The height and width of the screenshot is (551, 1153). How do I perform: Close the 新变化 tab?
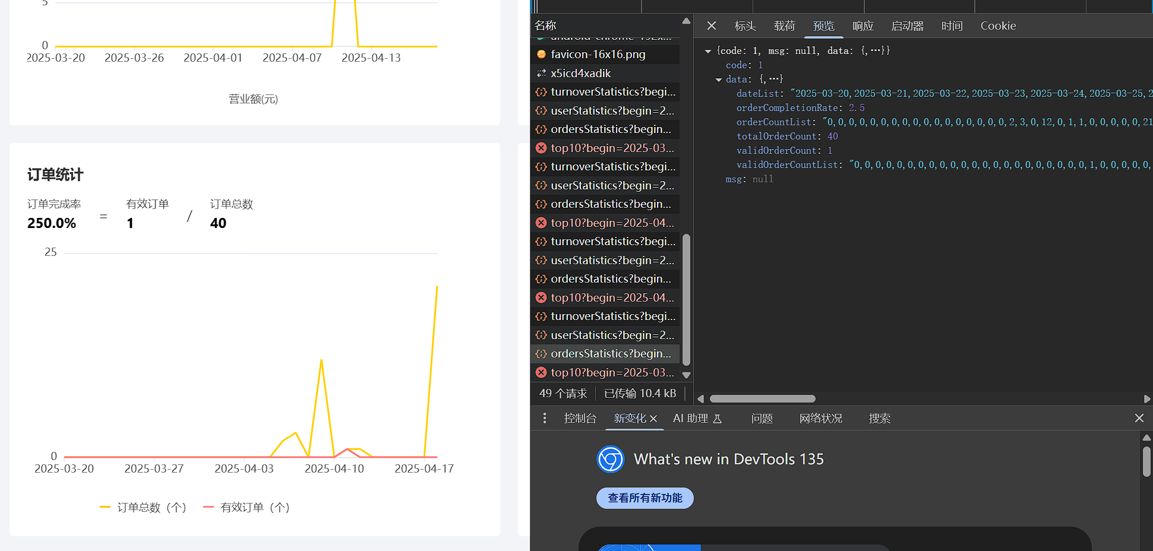(x=653, y=419)
